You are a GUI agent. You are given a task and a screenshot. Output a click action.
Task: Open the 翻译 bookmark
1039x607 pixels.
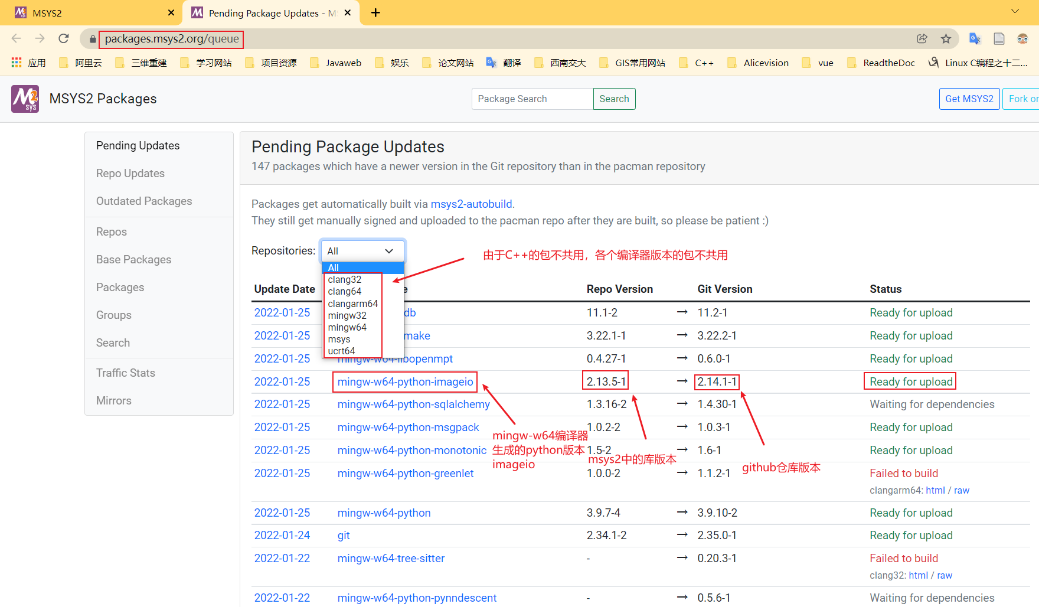(x=504, y=63)
